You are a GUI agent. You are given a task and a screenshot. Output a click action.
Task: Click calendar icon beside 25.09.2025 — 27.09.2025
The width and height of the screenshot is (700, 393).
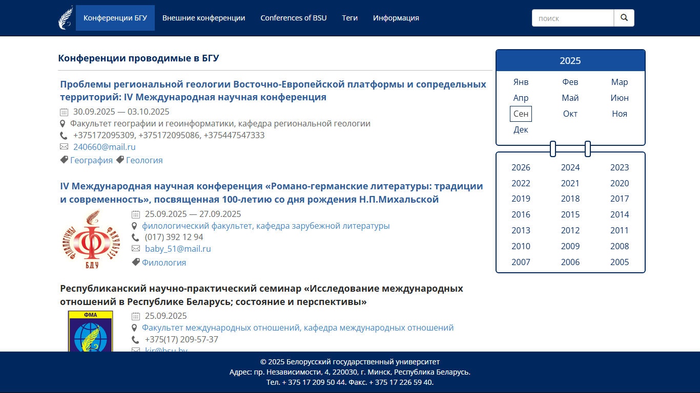pos(136,214)
